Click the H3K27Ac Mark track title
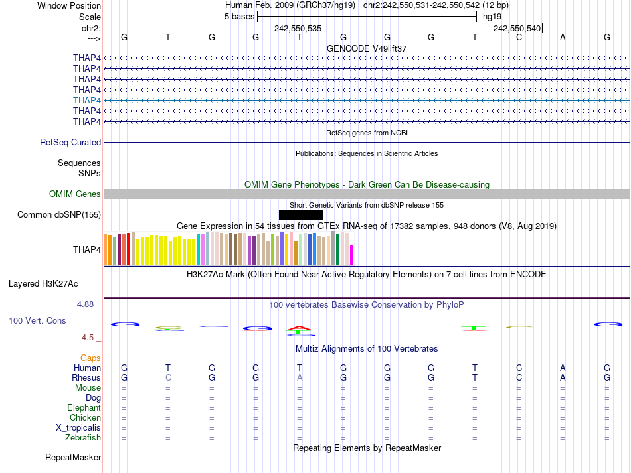Screen dimensions: 631x473 point(367,275)
